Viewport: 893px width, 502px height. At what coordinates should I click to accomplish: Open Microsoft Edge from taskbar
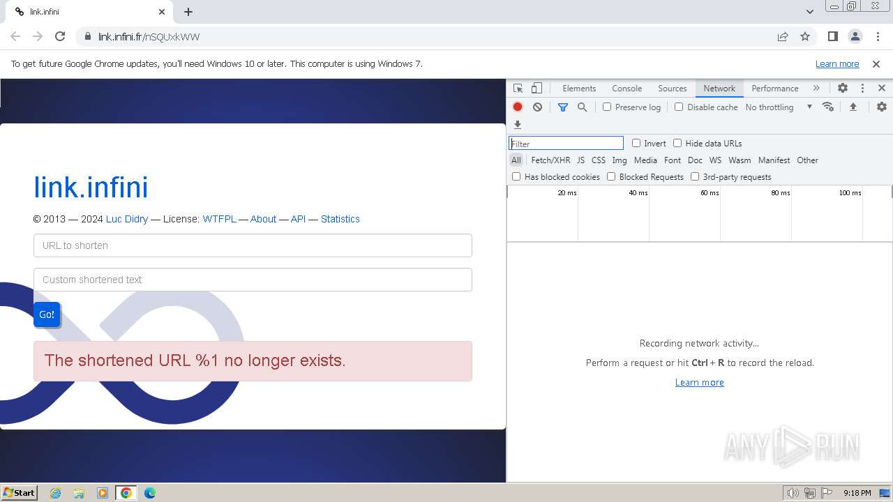coord(150,493)
